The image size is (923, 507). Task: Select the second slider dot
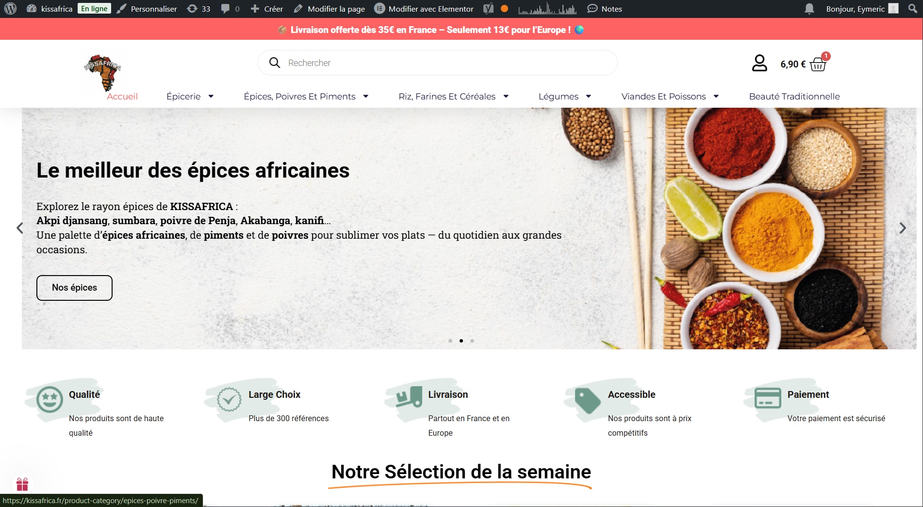[x=461, y=341]
